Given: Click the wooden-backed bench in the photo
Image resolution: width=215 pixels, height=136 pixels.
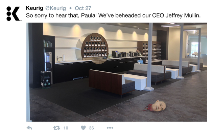Looking at the screenshot, I should tap(112, 82).
